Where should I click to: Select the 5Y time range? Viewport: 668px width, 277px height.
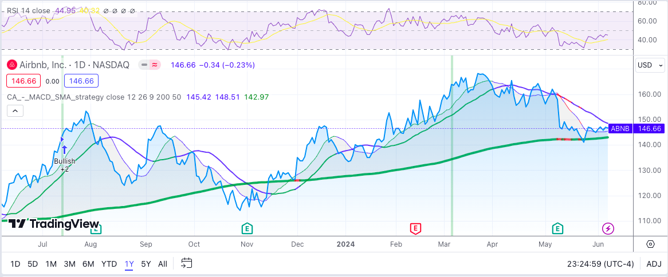tap(146, 264)
